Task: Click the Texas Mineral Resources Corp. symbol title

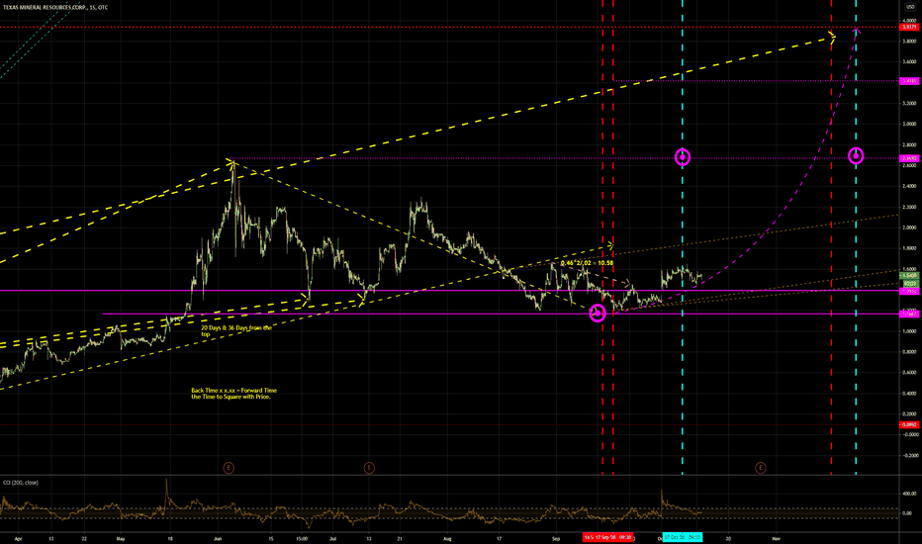Action: (x=55, y=7)
